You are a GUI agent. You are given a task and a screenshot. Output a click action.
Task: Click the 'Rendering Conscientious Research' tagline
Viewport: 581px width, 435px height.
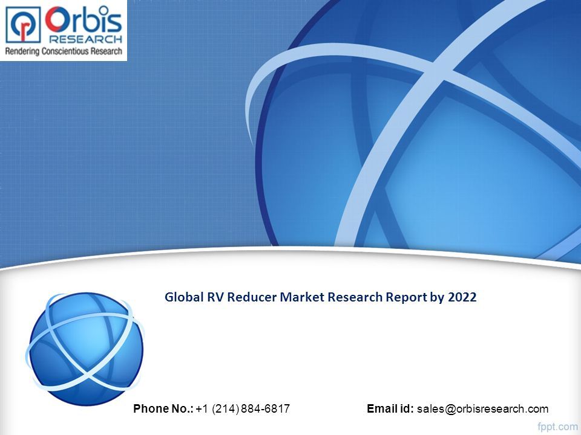click(64, 51)
